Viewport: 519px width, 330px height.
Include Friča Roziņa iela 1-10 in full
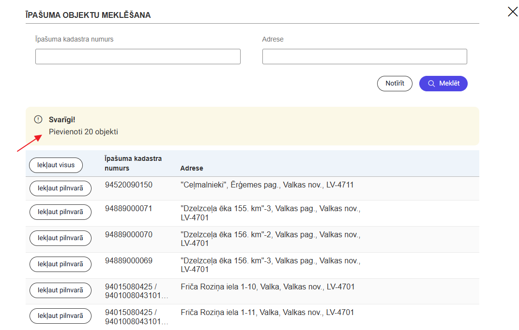pos(61,290)
